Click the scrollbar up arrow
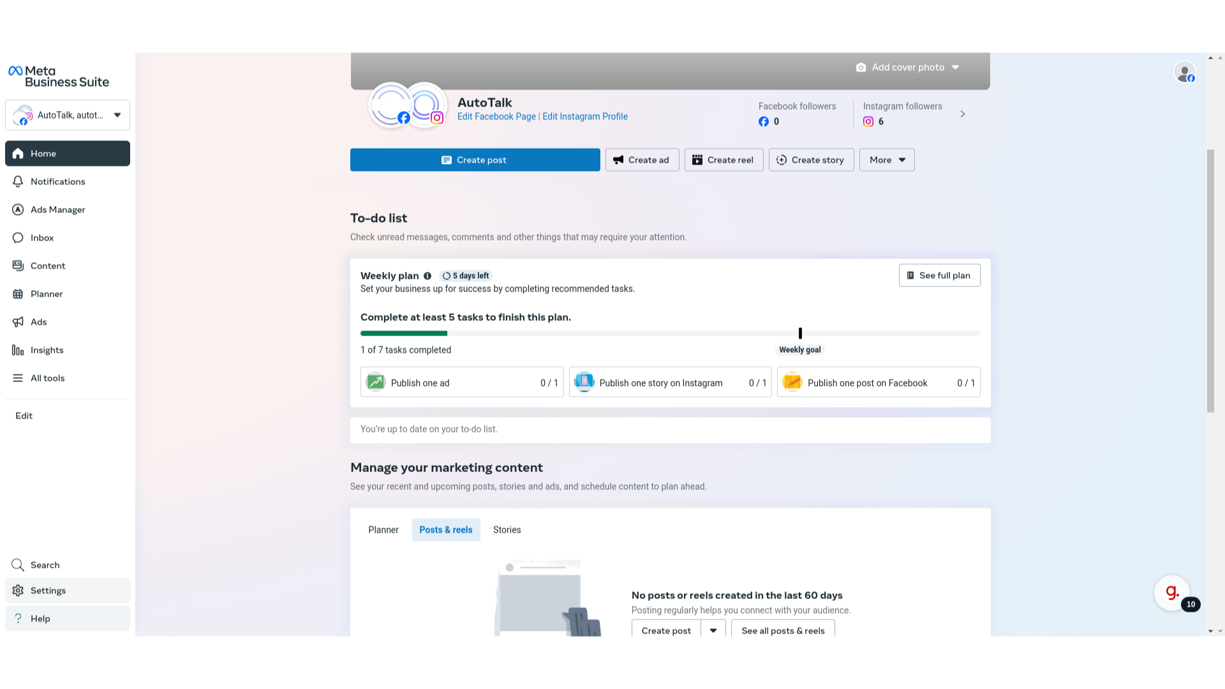The image size is (1225, 689). point(1210,58)
